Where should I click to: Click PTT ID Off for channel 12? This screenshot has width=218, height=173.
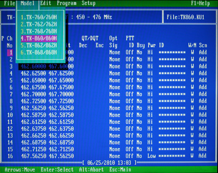129,129
